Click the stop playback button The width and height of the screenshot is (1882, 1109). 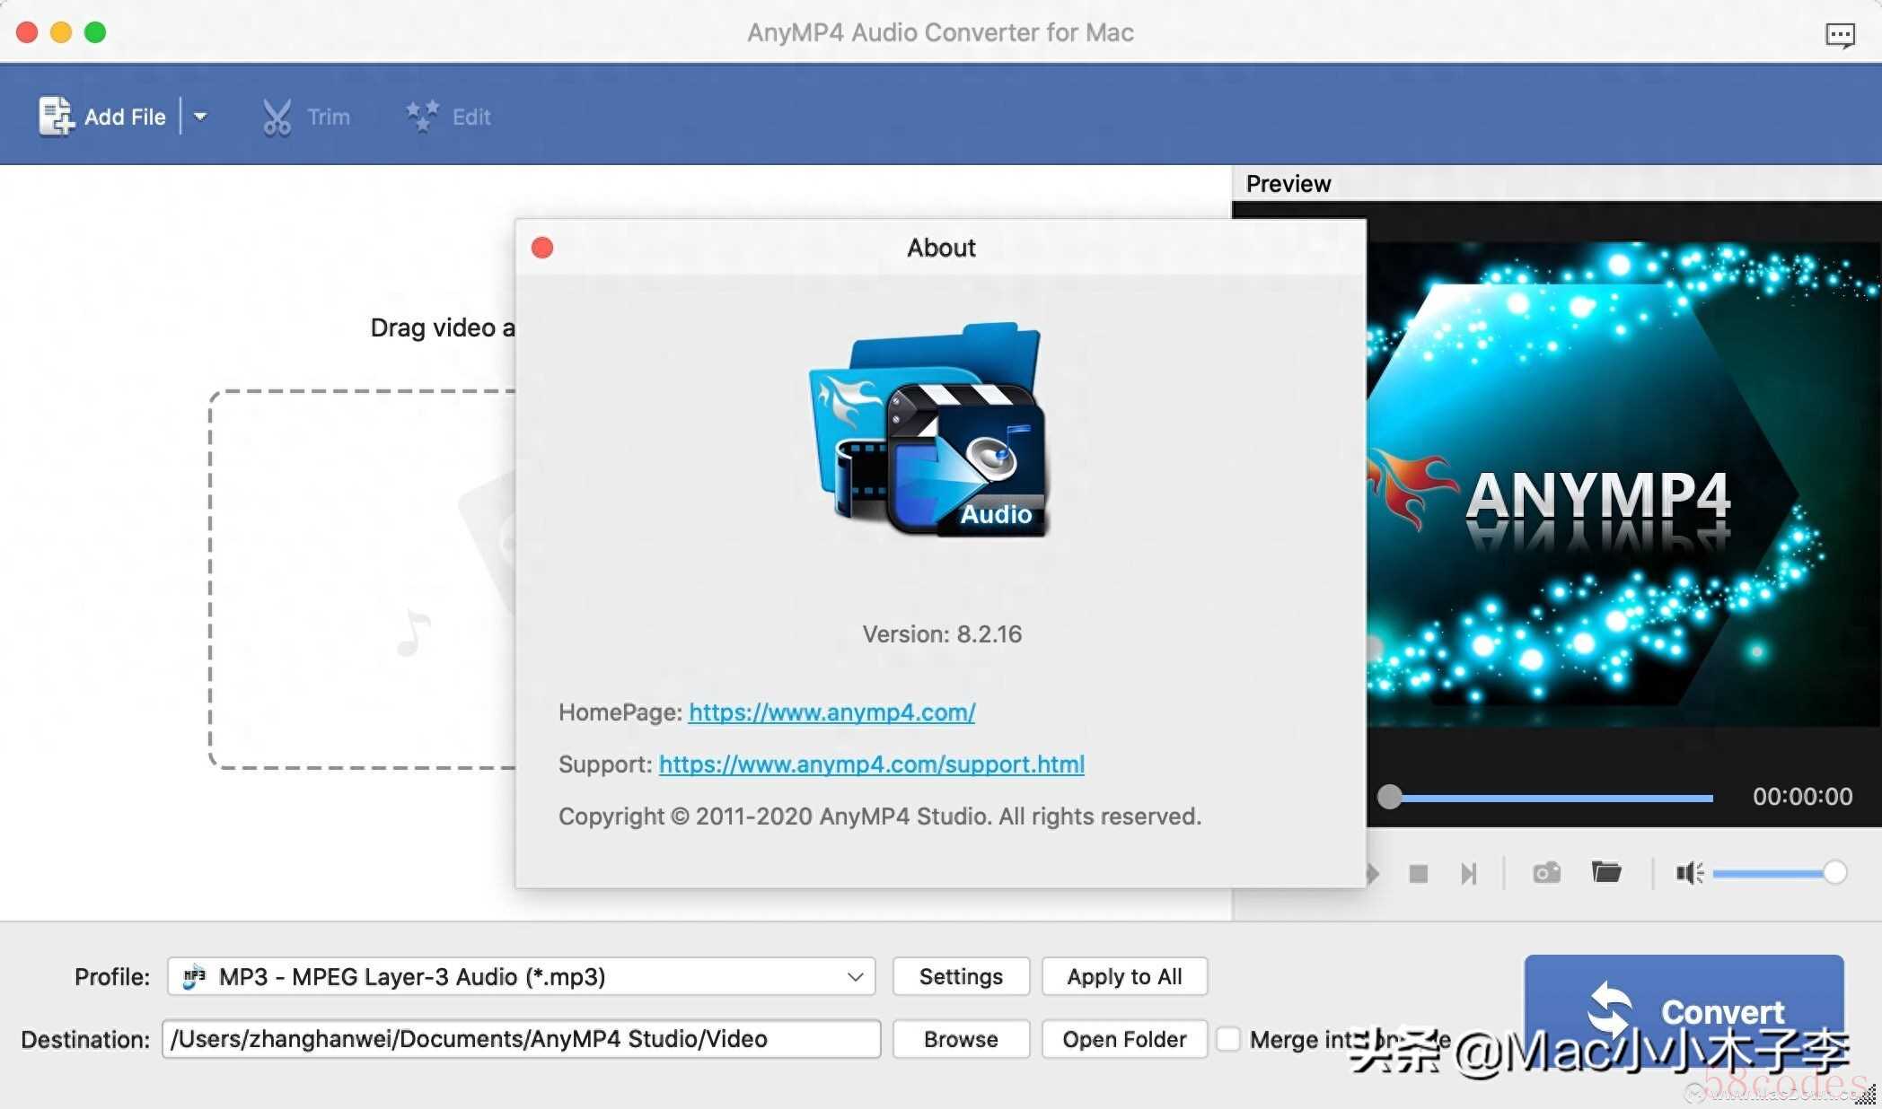pos(1419,873)
